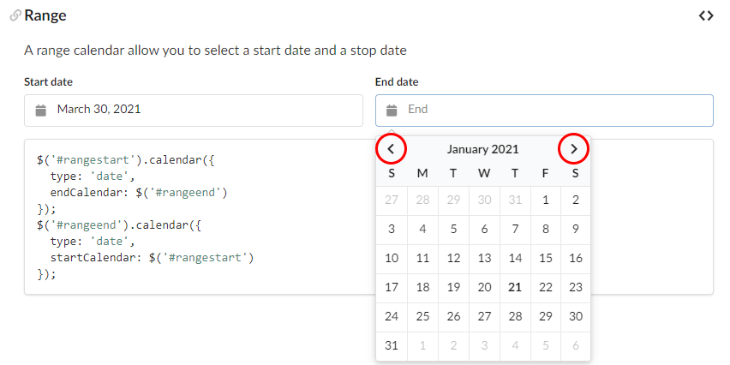Choose January 6 in the calendar
The image size is (730, 365).
(484, 230)
